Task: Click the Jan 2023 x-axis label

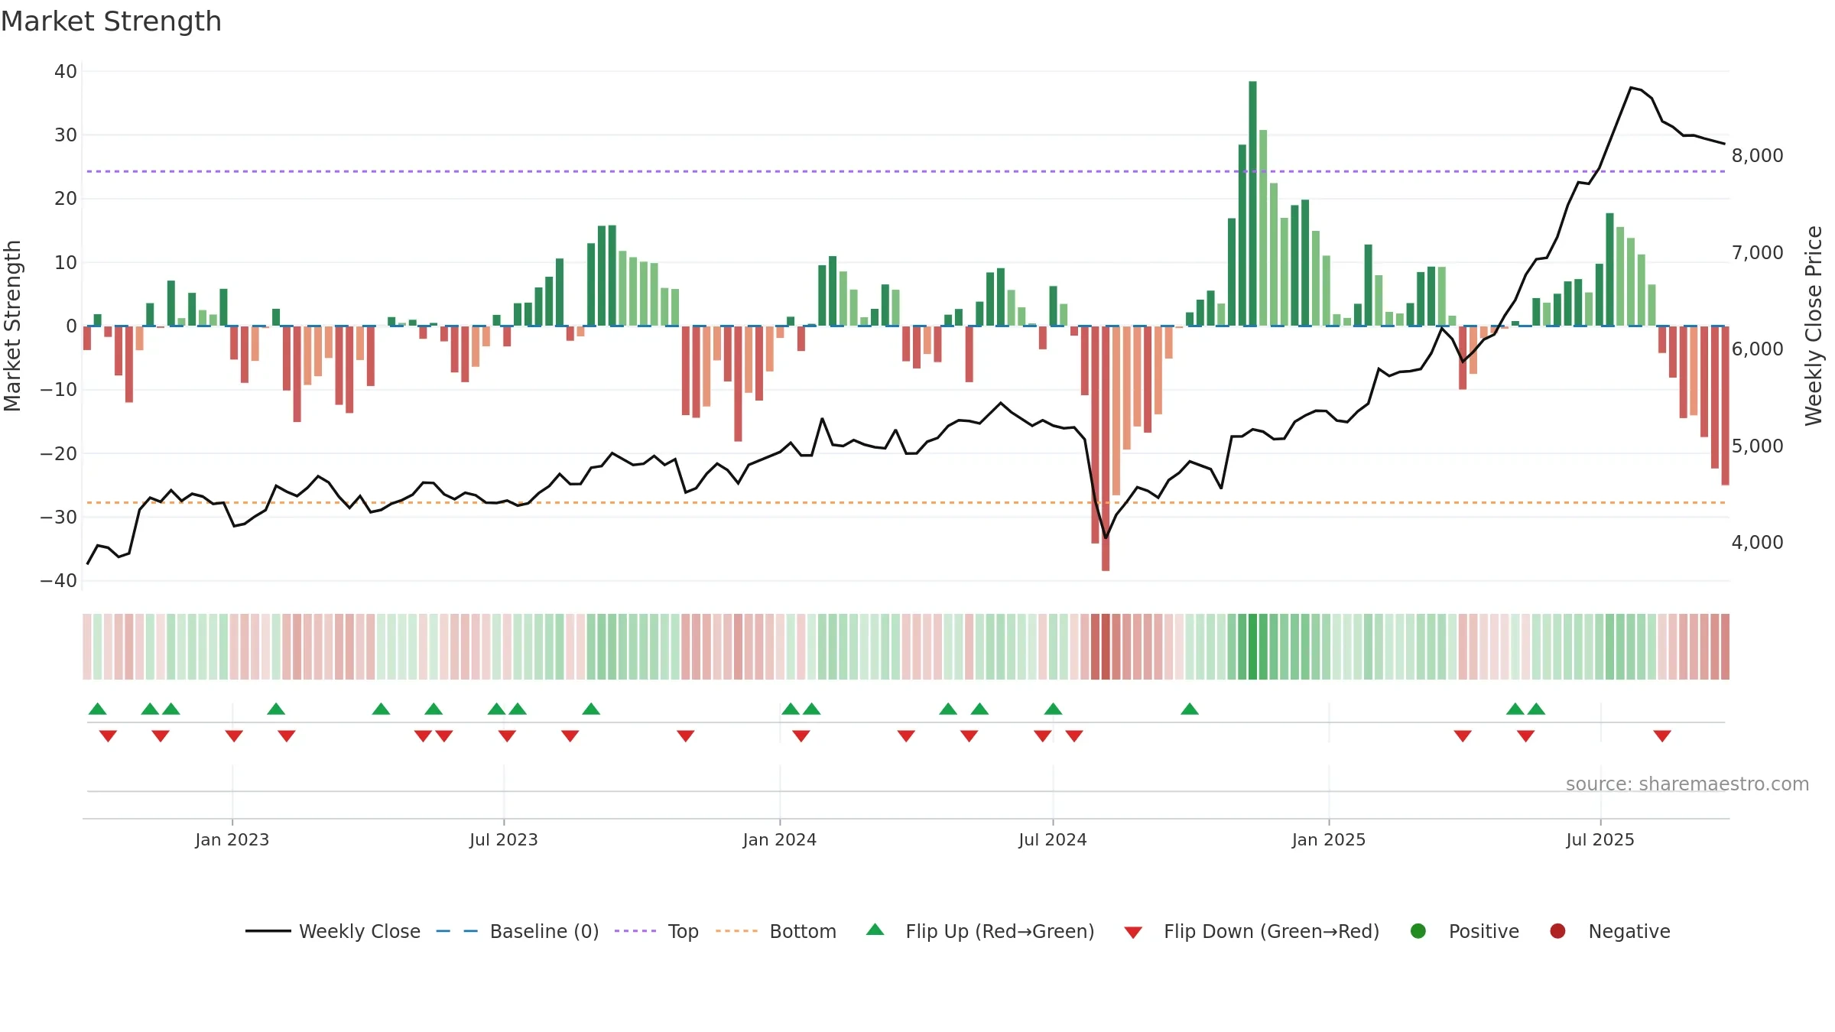Action: [232, 839]
